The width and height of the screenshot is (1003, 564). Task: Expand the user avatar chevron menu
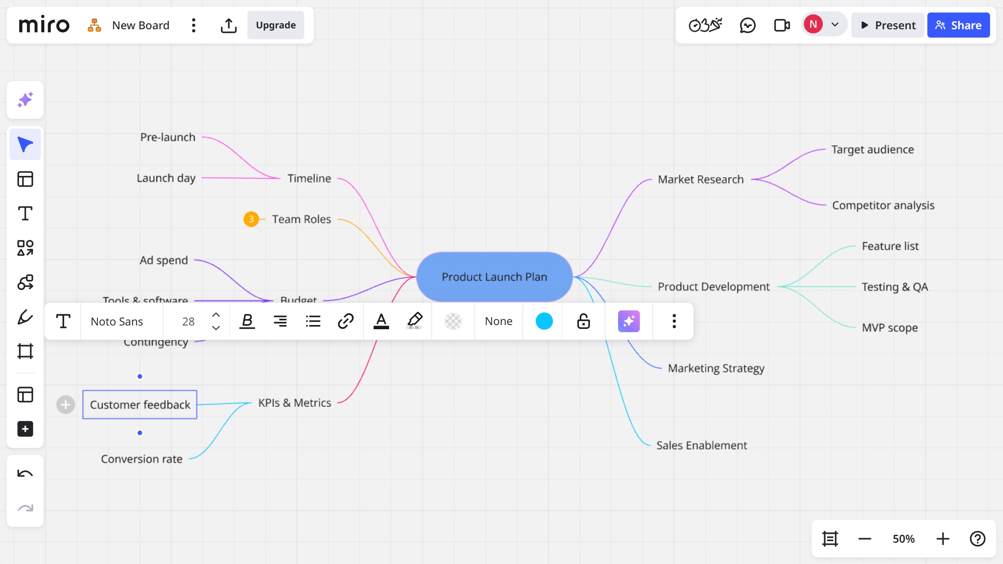coord(835,25)
